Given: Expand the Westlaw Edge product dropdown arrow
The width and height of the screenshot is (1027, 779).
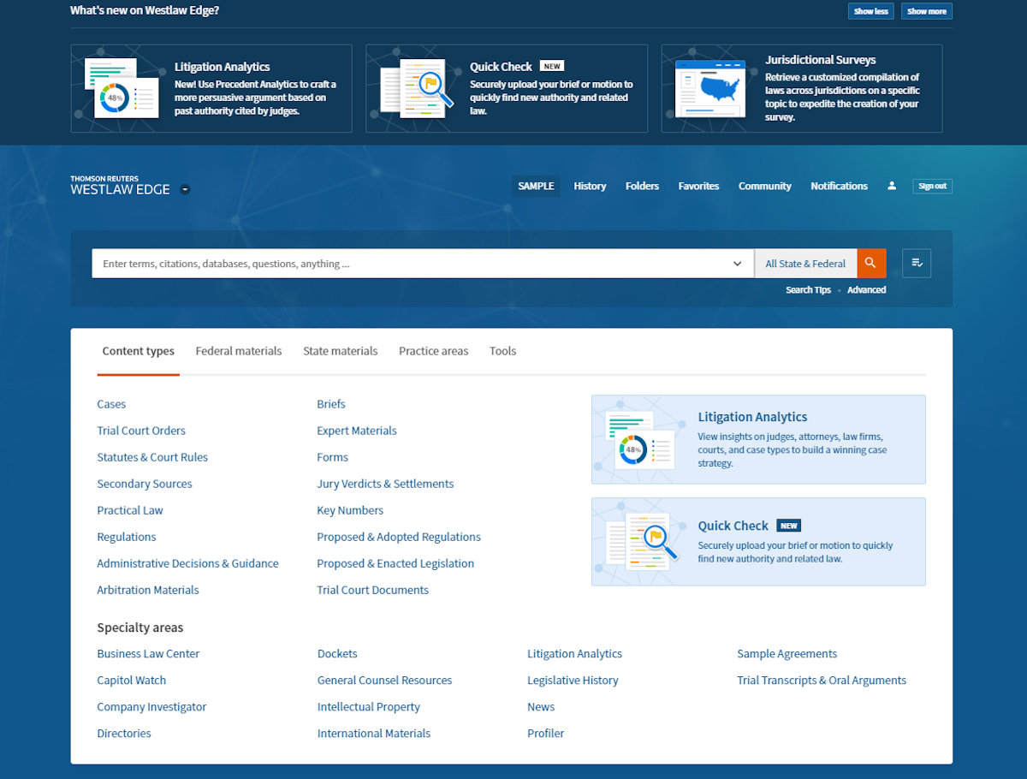Looking at the screenshot, I should click(x=186, y=189).
